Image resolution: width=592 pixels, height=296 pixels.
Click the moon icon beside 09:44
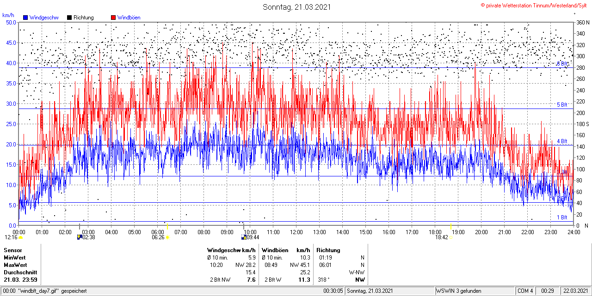[244, 237]
